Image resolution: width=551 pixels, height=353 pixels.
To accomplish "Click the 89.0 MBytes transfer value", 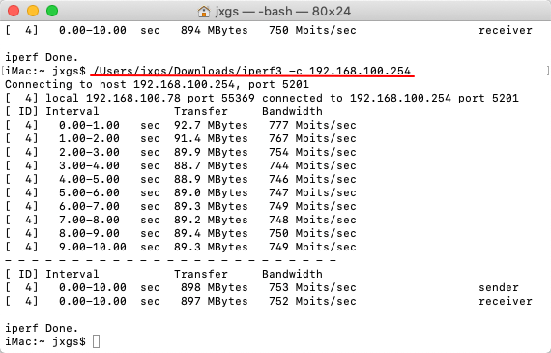I will (x=211, y=192).
